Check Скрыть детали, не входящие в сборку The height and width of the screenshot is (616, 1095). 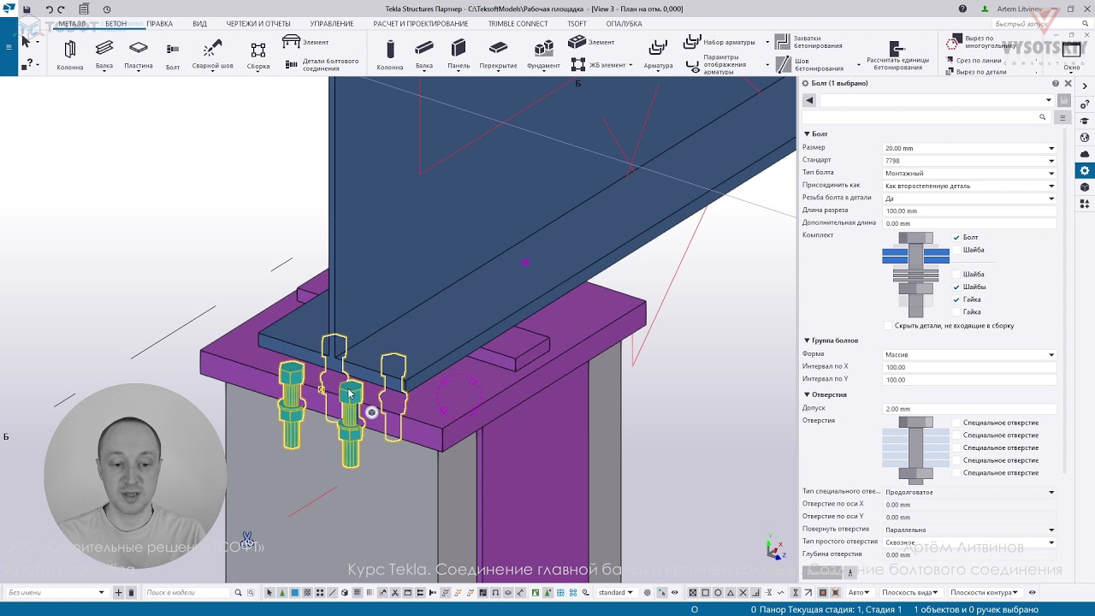coord(888,326)
